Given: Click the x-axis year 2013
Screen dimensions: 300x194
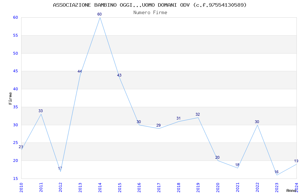Looking at the screenshot, I should [80, 188].
